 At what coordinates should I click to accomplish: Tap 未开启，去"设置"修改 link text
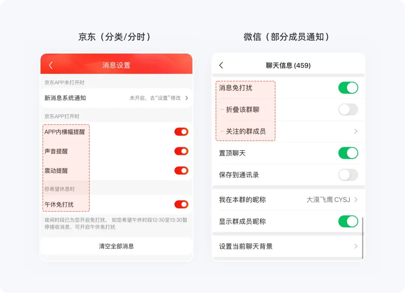coord(155,98)
